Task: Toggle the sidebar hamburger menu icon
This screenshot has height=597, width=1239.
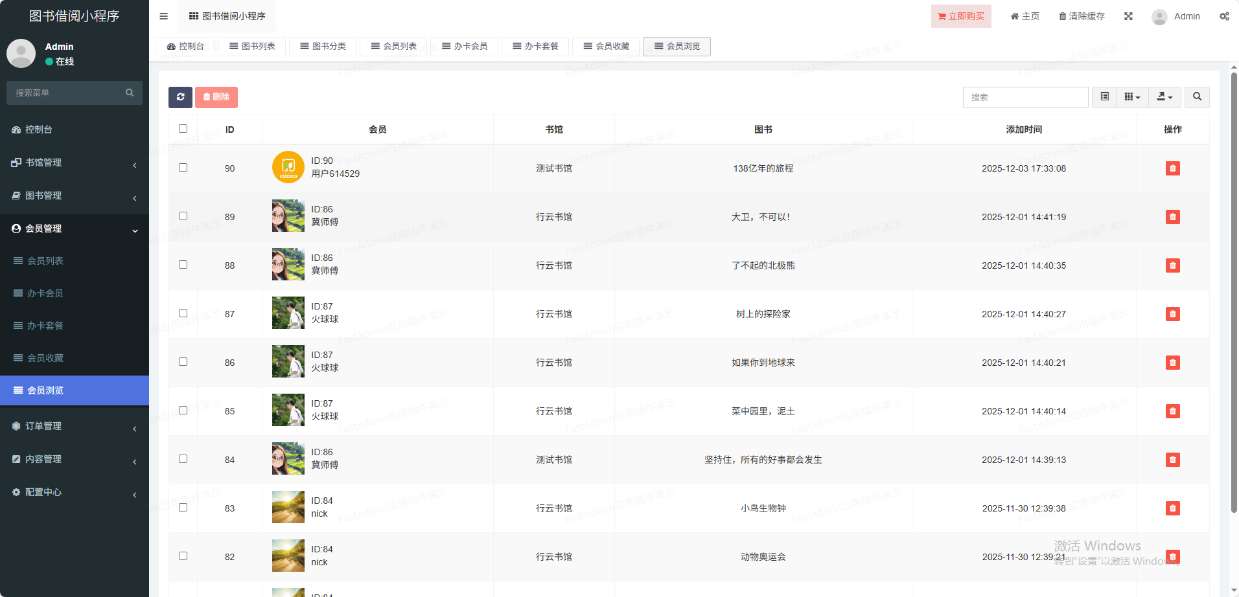Action: (163, 16)
